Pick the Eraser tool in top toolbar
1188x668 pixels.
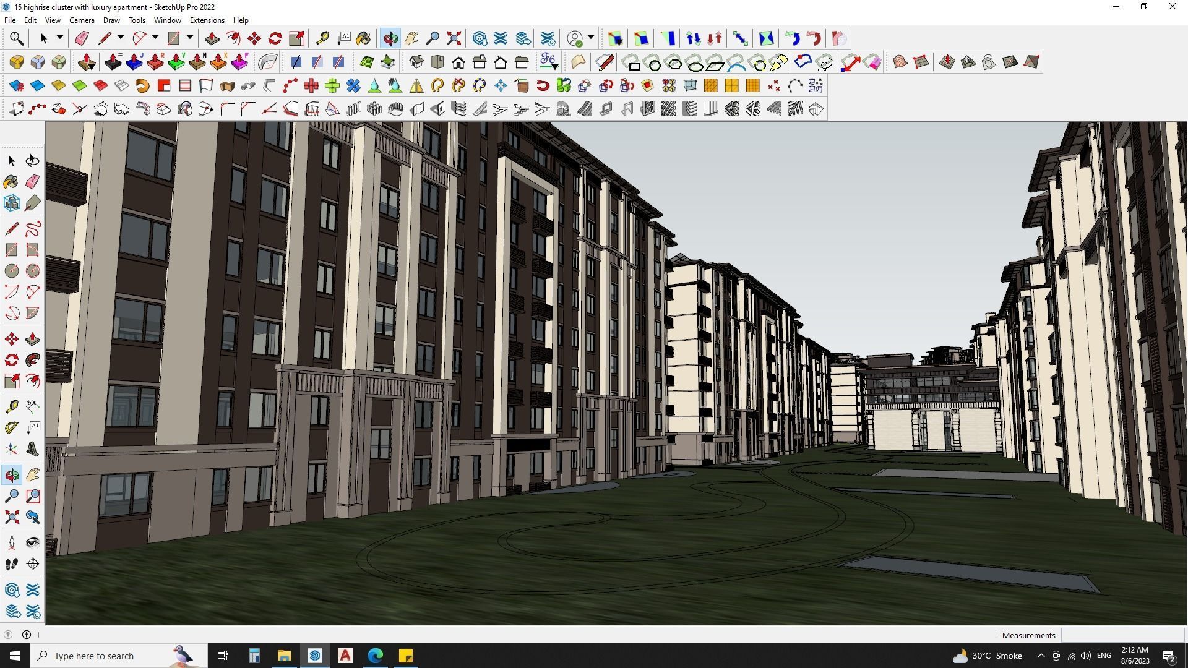coord(82,38)
